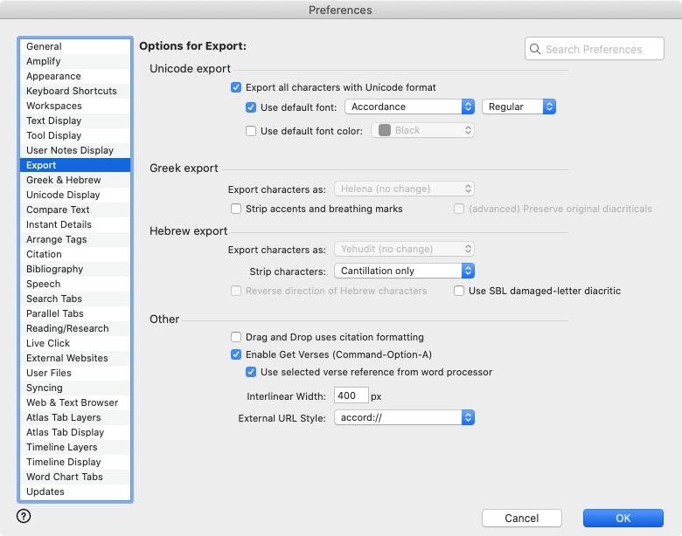Click the help question mark icon
The height and width of the screenshot is (536, 682).
tap(24, 516)
